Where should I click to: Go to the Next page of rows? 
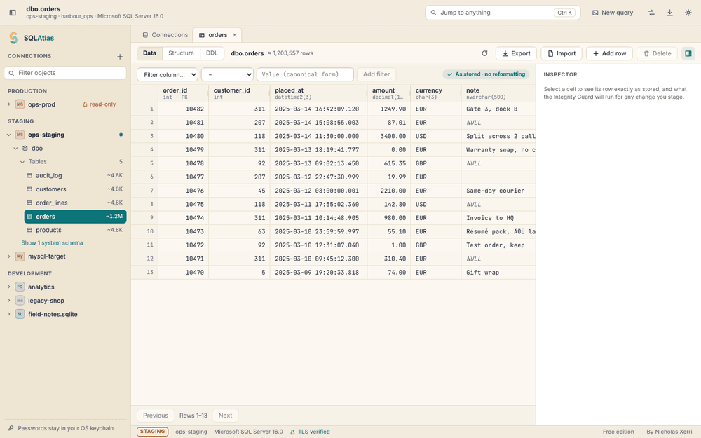[x=225, y=415]
